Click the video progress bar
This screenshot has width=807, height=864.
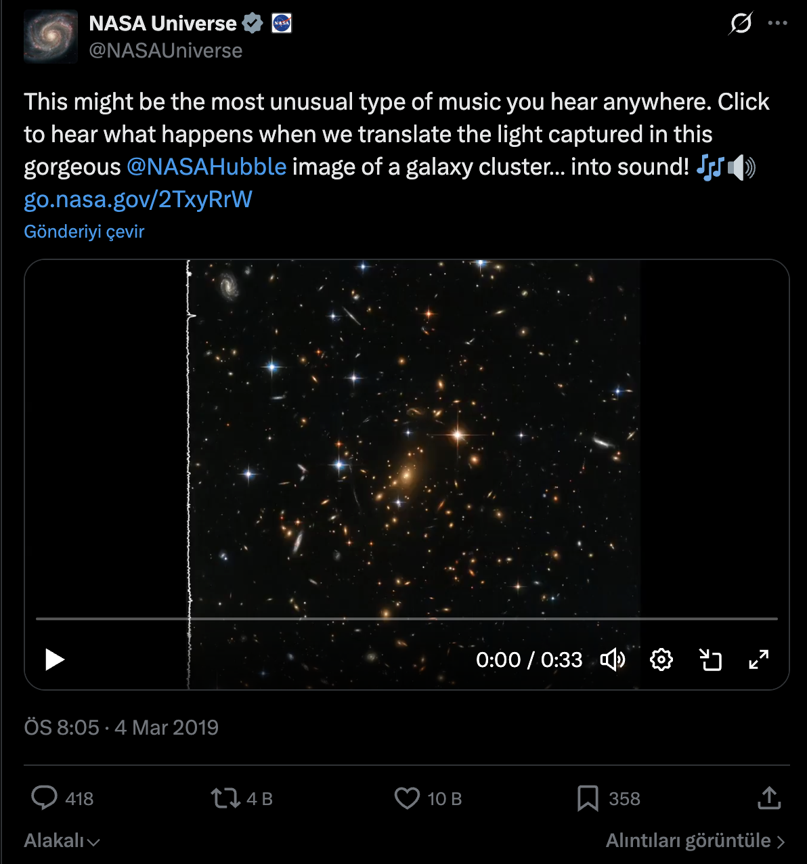pos(406,619)
